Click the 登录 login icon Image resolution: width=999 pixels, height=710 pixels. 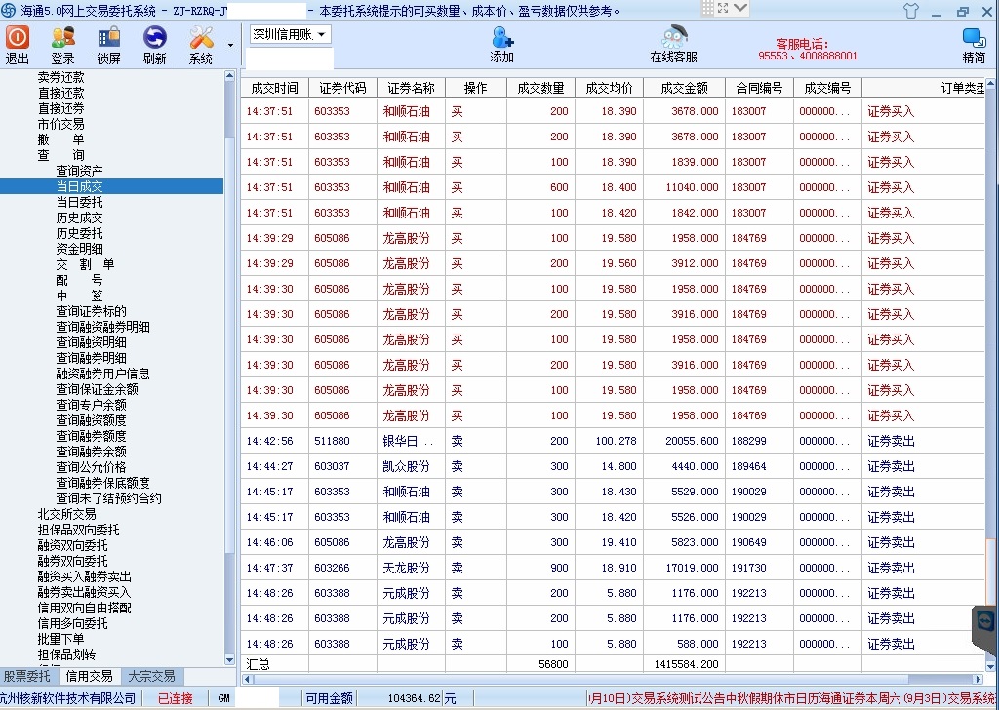[x=62, y=44]
